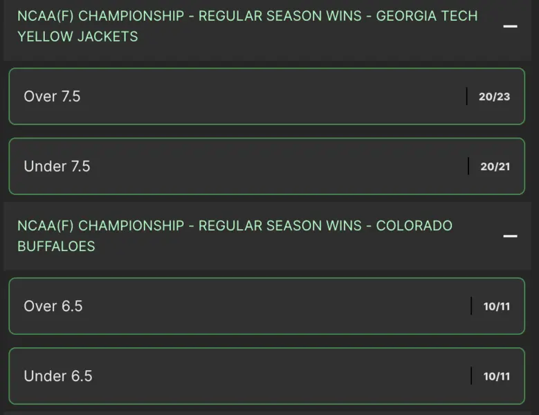Click the divider bar beside 20/23 odds
This screenshot has width=539, height=415.
(467, 96)
